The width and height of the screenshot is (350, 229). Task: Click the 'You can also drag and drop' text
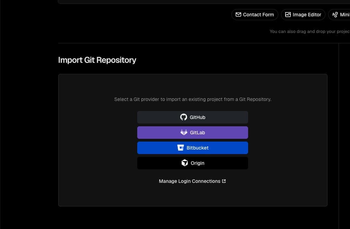tap(309, 32)
